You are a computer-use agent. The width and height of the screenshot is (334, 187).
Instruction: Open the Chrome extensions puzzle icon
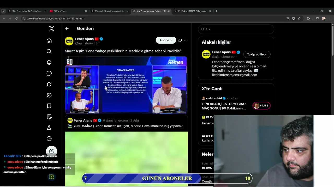[x=308, y=18]
